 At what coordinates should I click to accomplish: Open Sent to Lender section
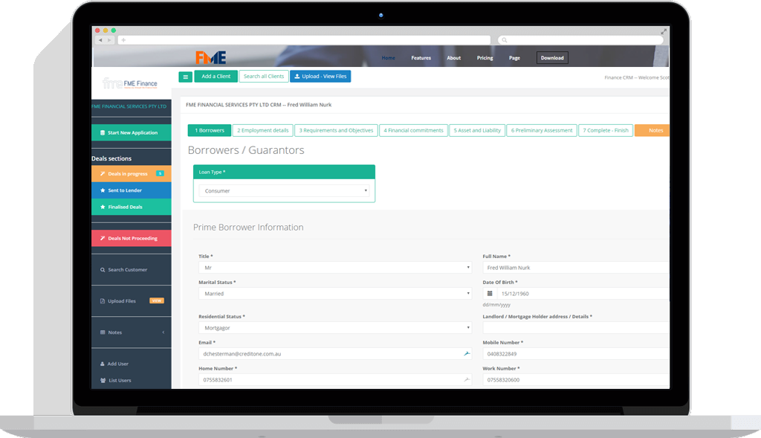pyautogui.click(x=131, y=190)
